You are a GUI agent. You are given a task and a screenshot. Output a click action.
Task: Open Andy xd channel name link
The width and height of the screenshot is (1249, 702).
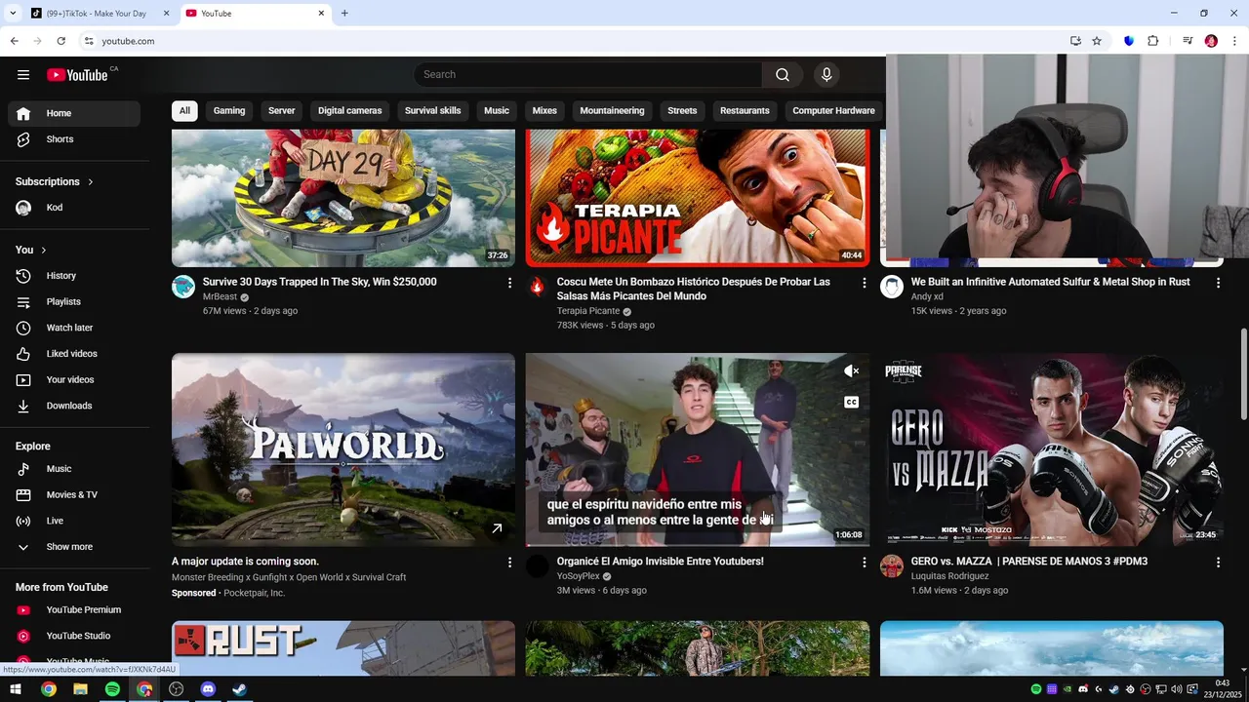pyautogui.click(x=927, y=296)
